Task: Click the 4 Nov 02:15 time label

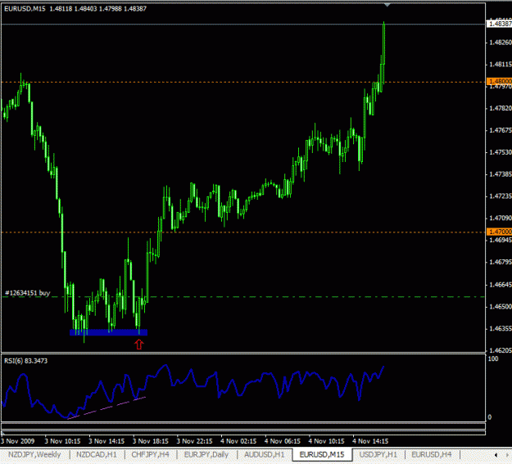Action: click(238, 441)
